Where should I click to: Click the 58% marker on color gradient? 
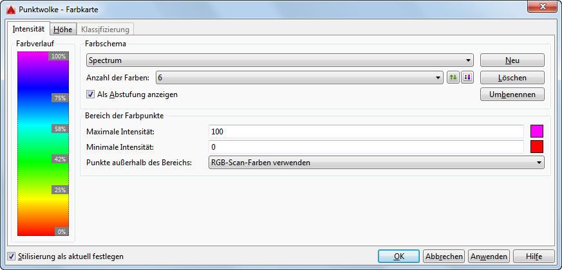[60, 129]
